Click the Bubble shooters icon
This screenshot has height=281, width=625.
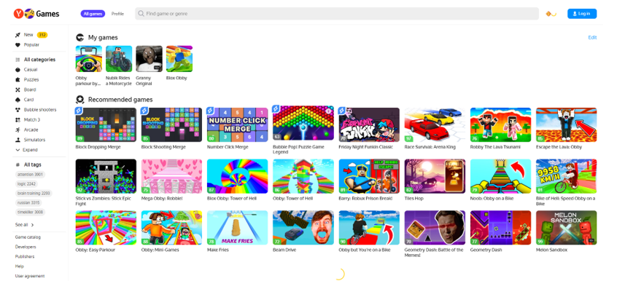(x=18, y=110)
